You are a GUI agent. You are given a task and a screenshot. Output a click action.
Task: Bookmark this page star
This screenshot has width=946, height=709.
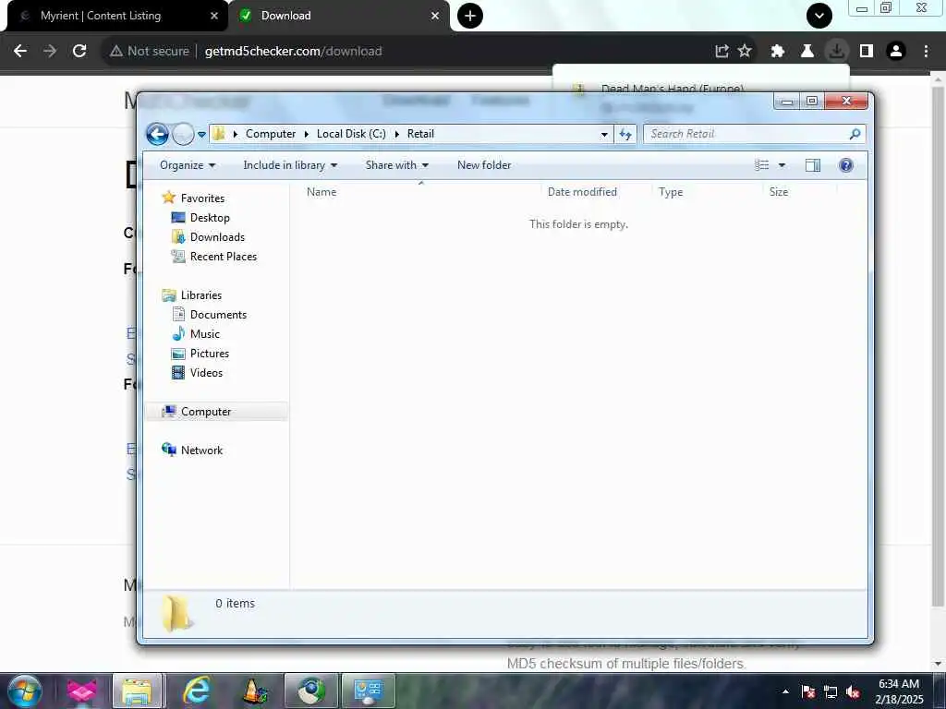[x=746, y=52]
